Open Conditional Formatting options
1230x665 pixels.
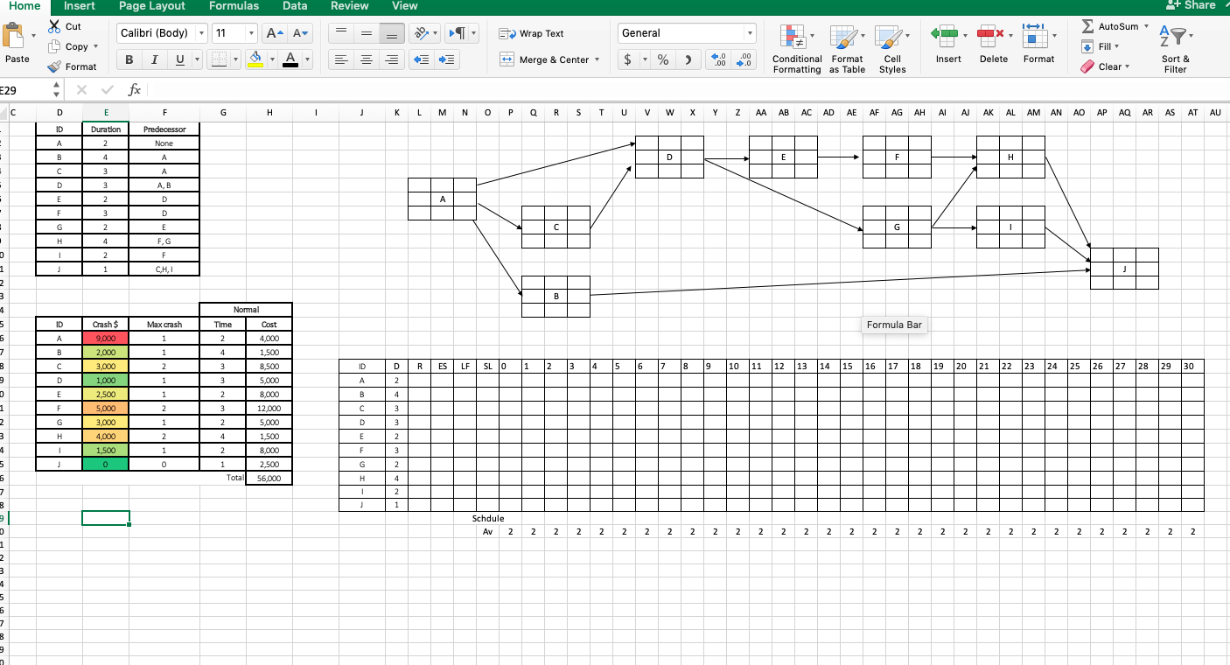[x=796, y=48]
